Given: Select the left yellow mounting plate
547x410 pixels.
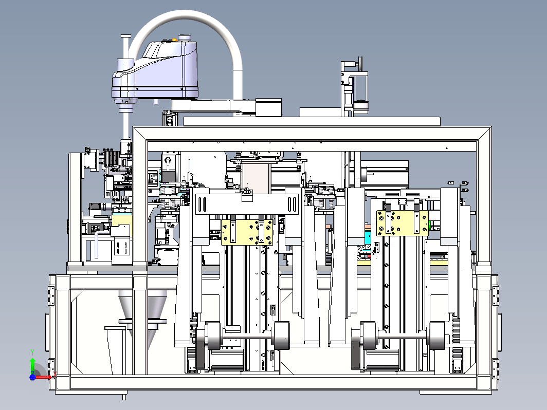Looking at the screenshot, I should click(247, 232).
